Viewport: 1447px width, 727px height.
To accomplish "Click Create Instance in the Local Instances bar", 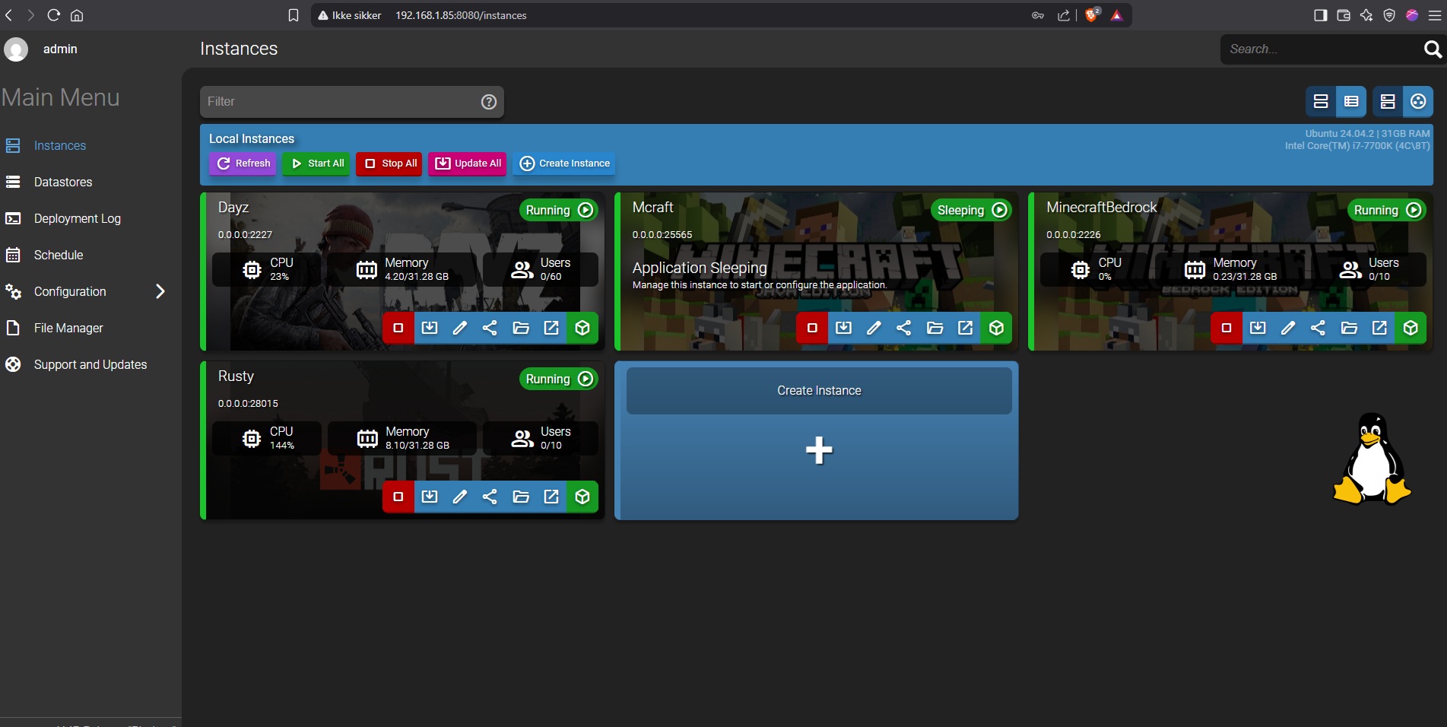I will click(564, 163).
